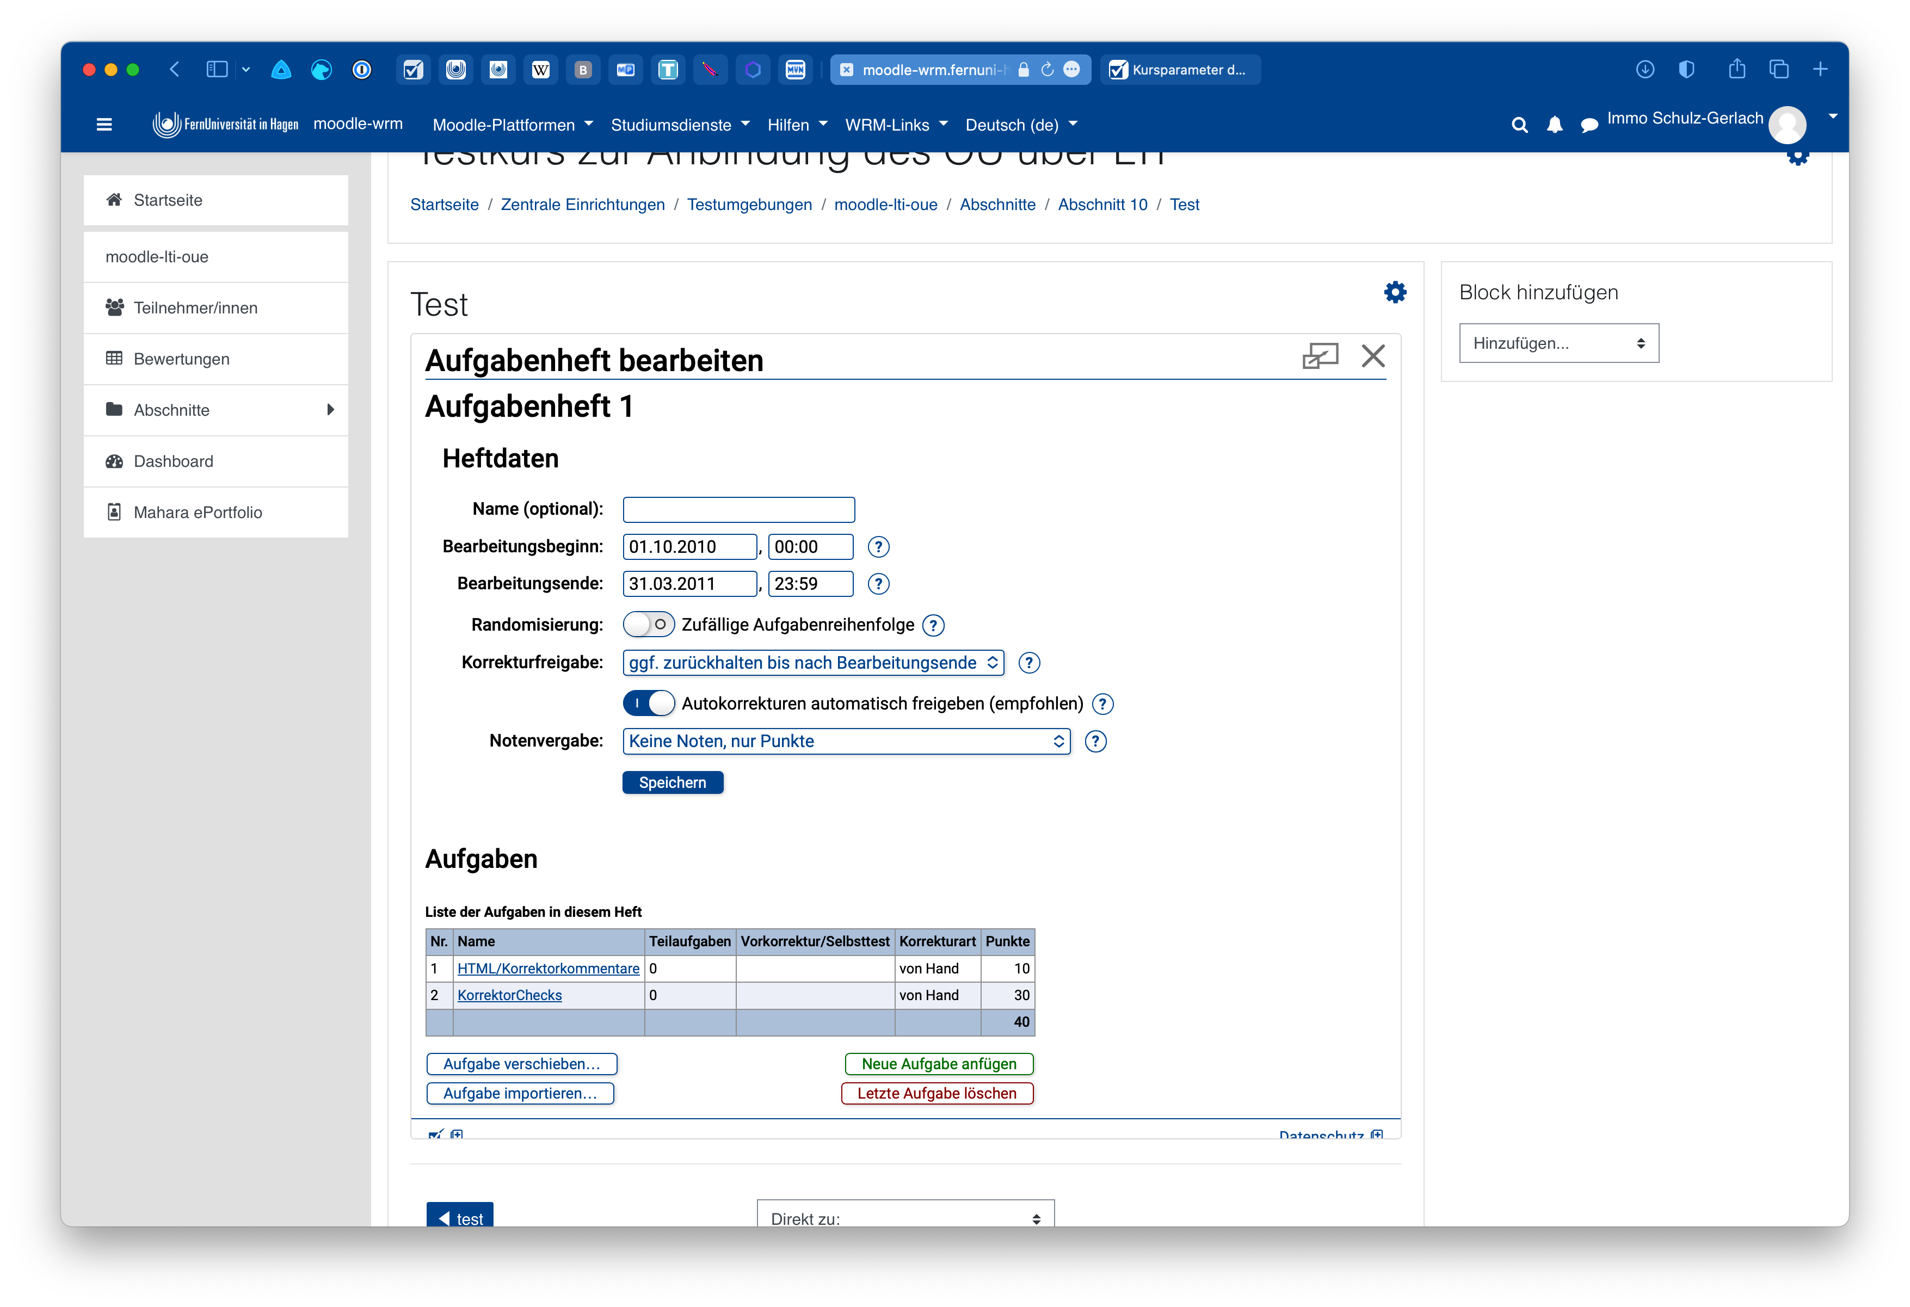Open the MVN pinned tab
The height and width of the screenshot is (1307, 1910).
[x=796, y=70]
